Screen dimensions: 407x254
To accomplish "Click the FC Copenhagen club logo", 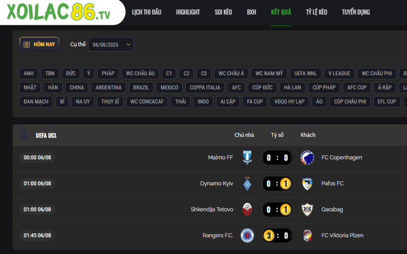I will coord(307,157).
